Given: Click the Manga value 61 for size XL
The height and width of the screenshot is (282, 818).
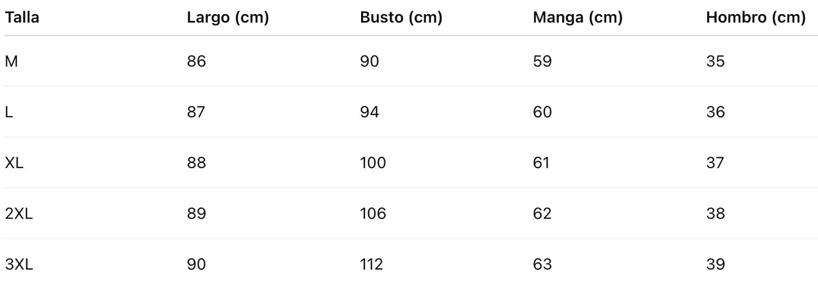Looking at the screenshot, I should pyautogui.click(x=541, y=163).
